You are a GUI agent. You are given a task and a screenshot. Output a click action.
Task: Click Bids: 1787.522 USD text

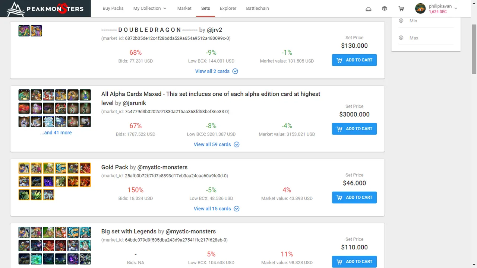136,134
